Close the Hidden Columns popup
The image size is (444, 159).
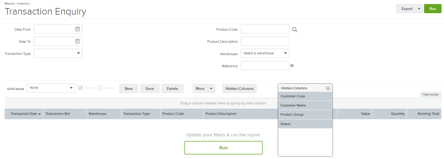328,88
